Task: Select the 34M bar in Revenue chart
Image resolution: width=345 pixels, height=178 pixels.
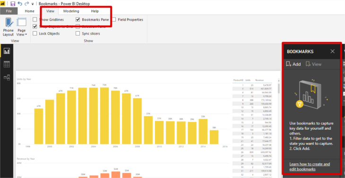Action: 115,175
